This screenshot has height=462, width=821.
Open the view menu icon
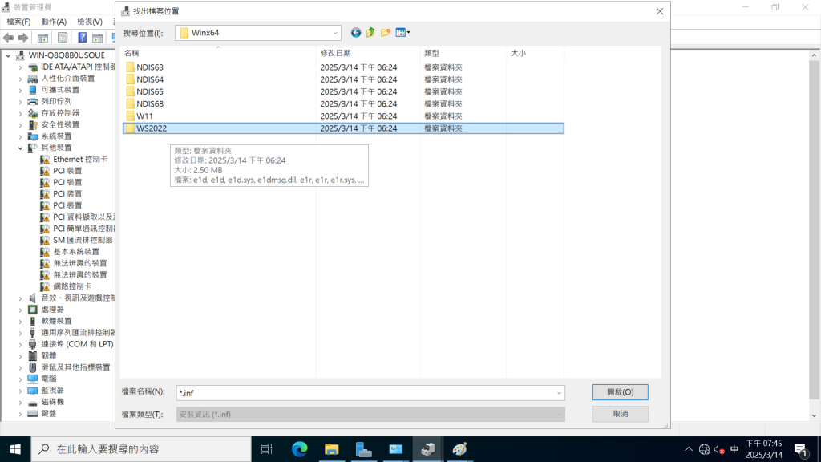[x=402, y=33]
